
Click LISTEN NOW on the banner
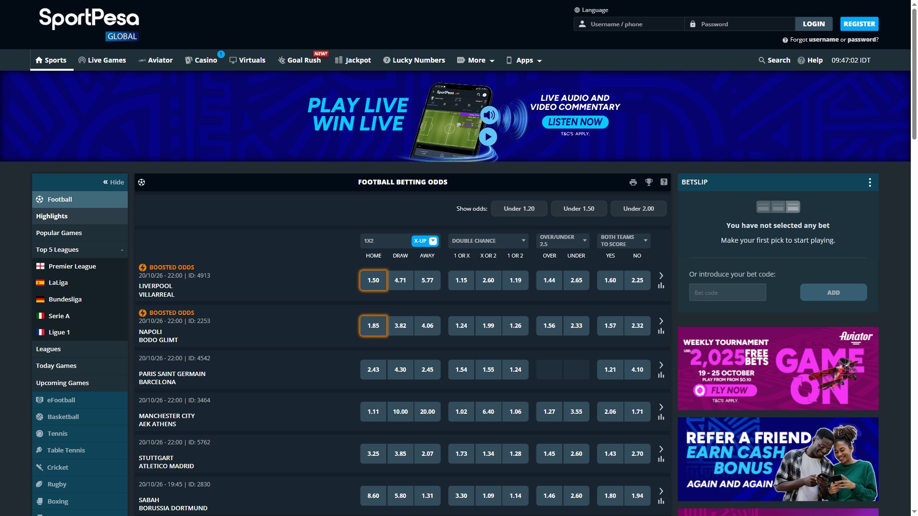pyautogui.click(x=575, y=122)
